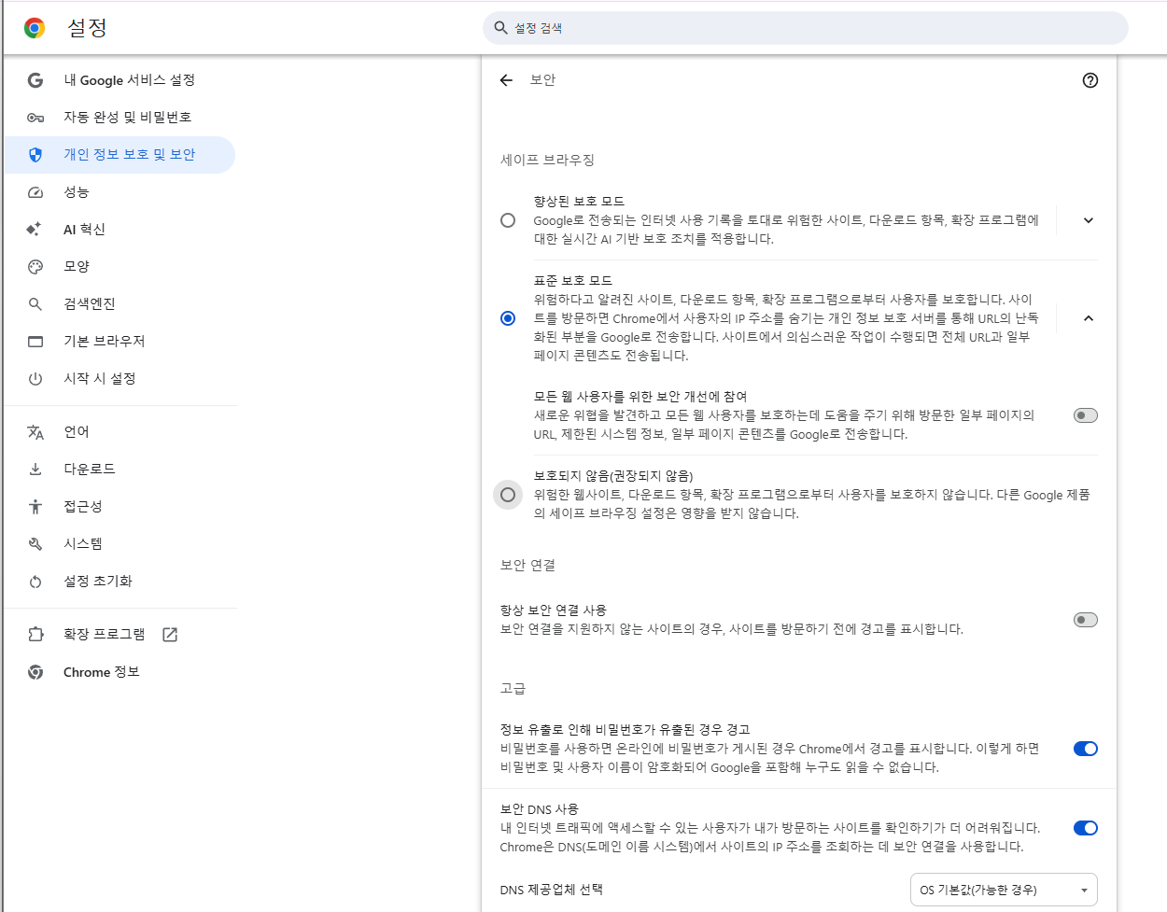Open Chrome 정보 page
This screenshot has width=1167, height=912.
(120, 672)
